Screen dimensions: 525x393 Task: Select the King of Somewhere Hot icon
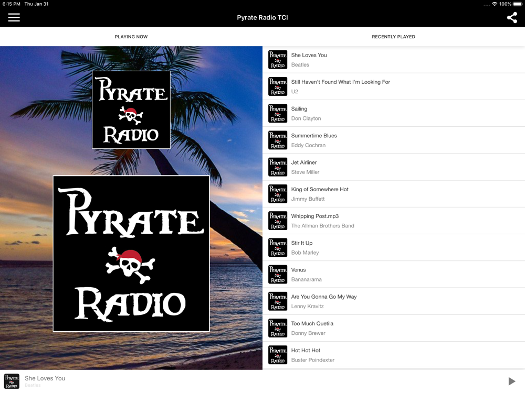278,194
